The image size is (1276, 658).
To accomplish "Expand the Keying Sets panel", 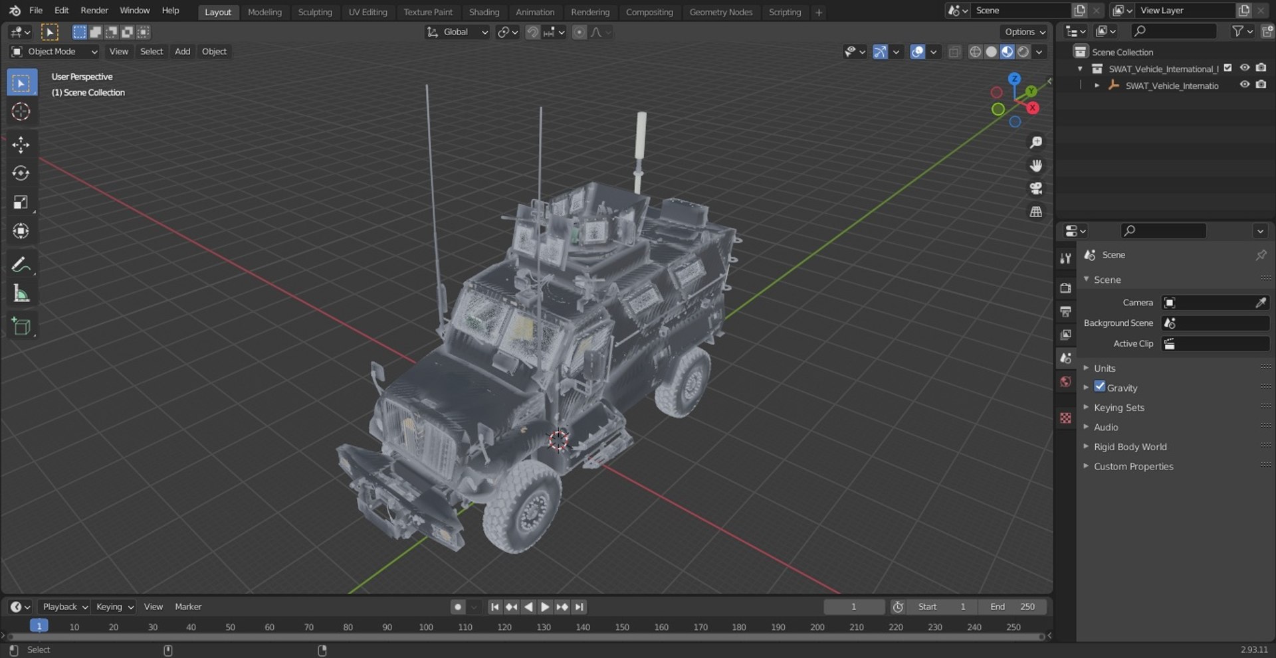I will coord(1119,408).
